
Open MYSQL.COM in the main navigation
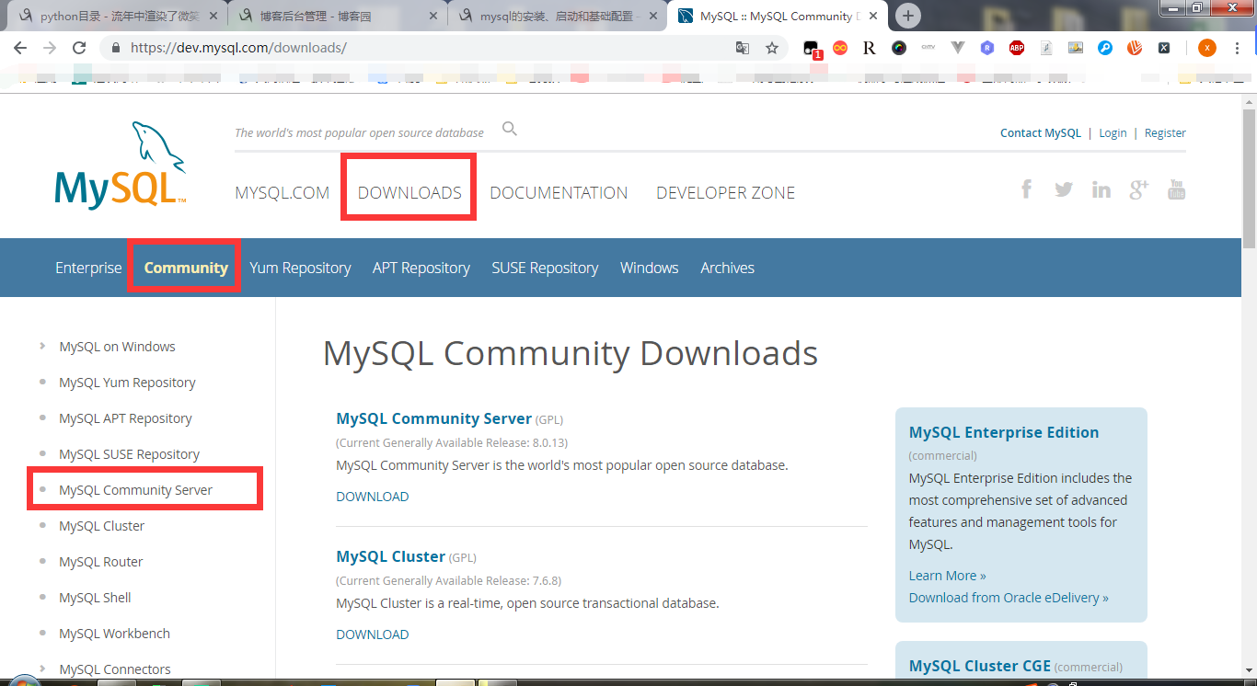click(283, 193)
